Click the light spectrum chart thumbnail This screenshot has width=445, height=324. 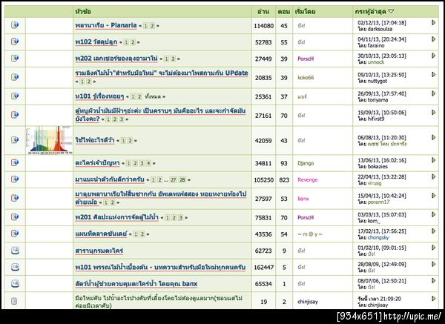tap(49, 140)
